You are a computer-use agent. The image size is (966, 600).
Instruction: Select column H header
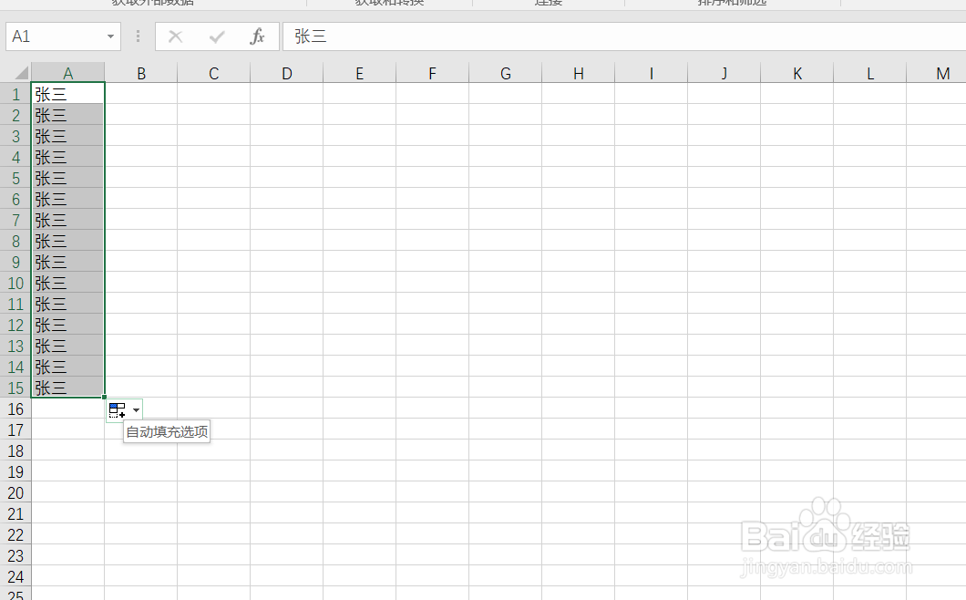point(579,73)
